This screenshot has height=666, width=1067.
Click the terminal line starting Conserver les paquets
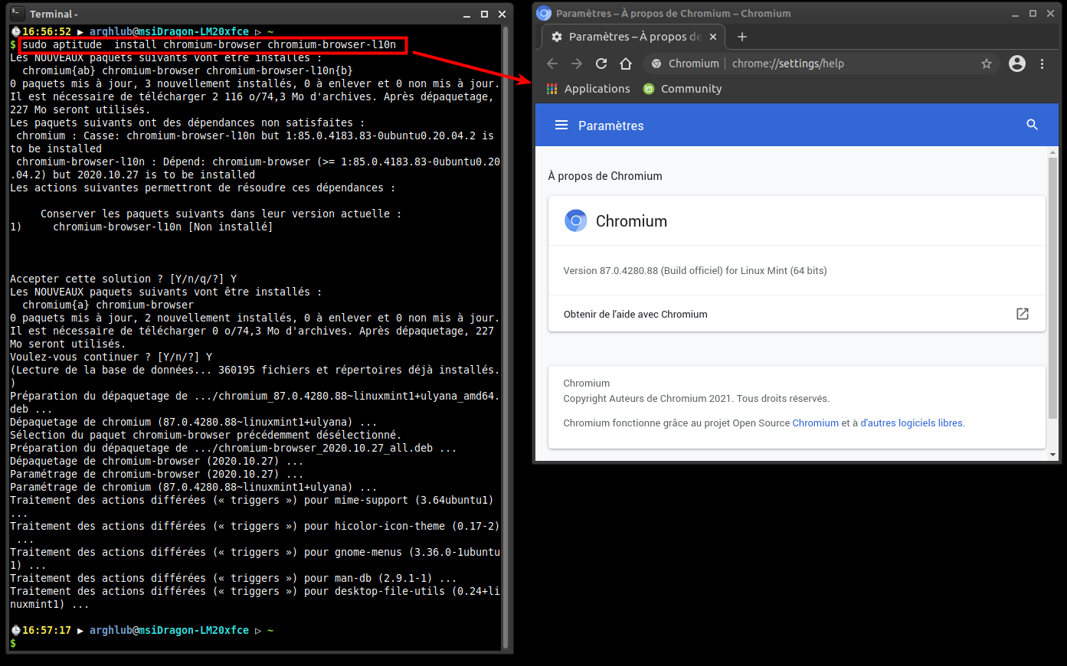pyautogui.click(x=221, y=214)
